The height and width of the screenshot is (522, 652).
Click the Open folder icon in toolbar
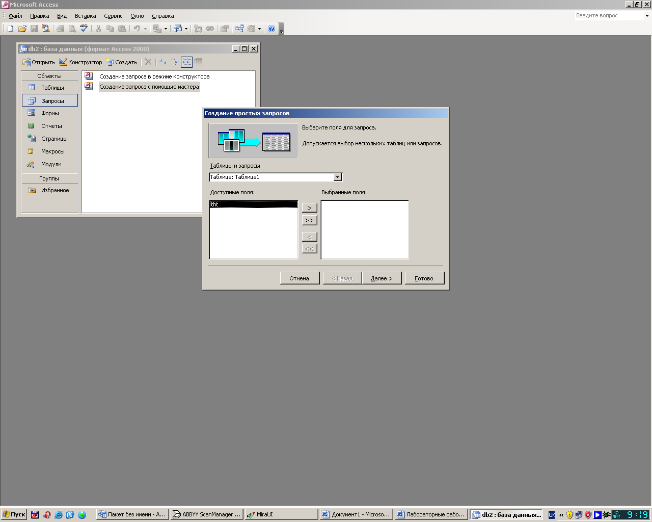[x=22, y=29]
